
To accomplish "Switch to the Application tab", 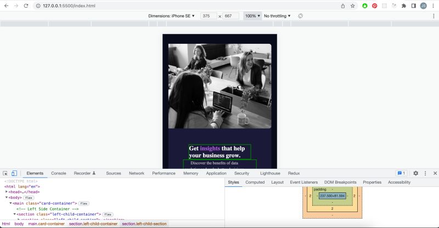I will coord(216,173).
